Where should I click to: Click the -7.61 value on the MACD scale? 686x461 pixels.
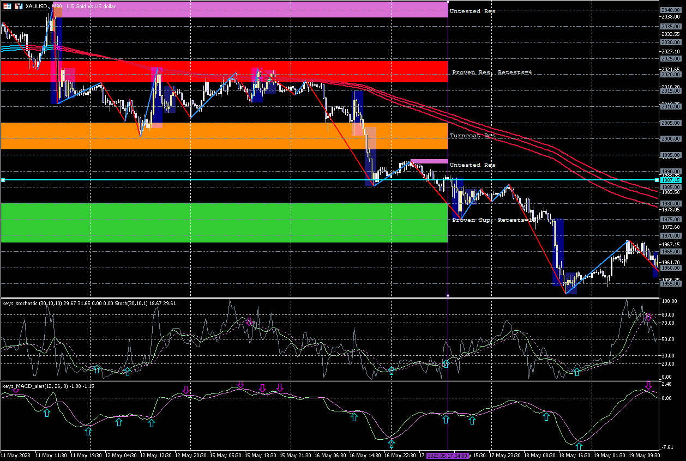pyautogui.click(x=669, y=447)
